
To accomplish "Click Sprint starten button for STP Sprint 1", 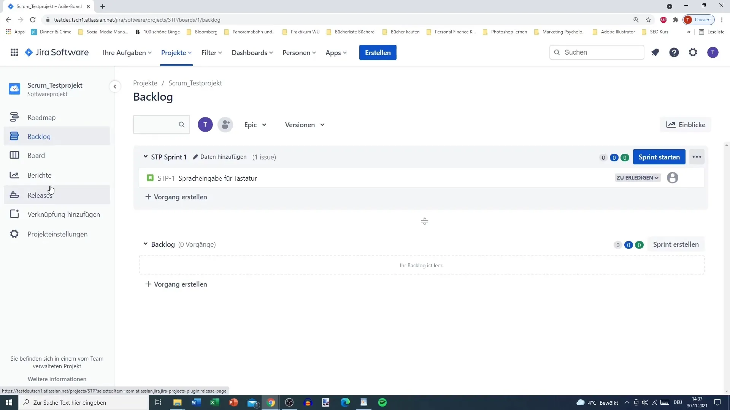I will pos(659,157).
